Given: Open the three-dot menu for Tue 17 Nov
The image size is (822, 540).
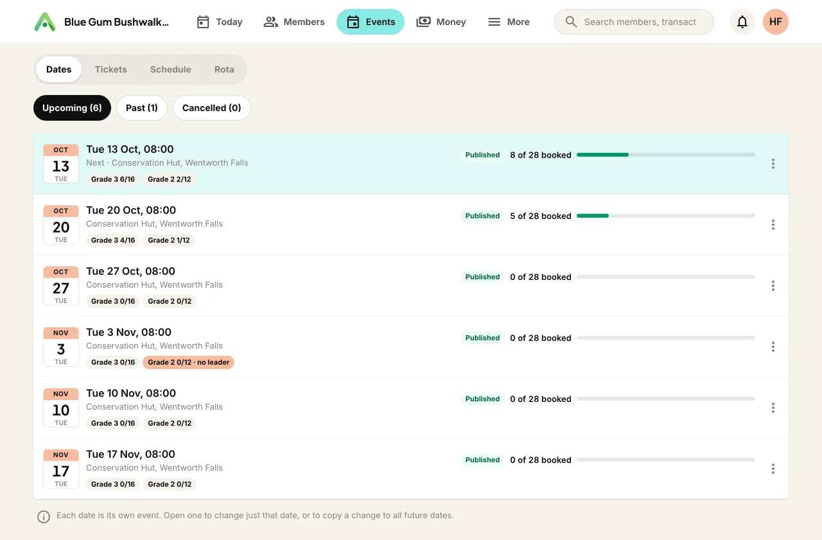Looking at the screenshot, I should click(x=773, y=469).
